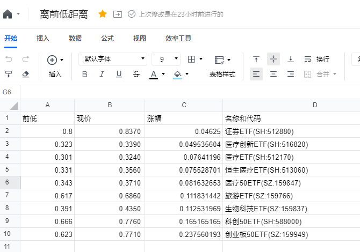This screenshot has width=360, height=252.
Task: Click the 表格样式 label
Action: (222, 74)
